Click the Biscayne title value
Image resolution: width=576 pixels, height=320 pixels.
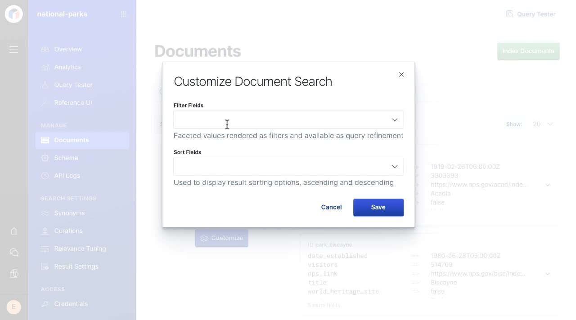coord(444,283)
